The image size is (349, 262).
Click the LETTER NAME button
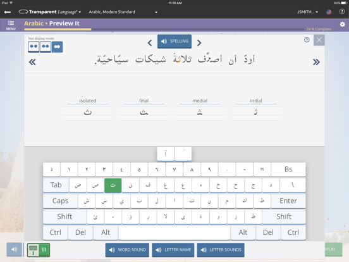(x=173, y=250)
